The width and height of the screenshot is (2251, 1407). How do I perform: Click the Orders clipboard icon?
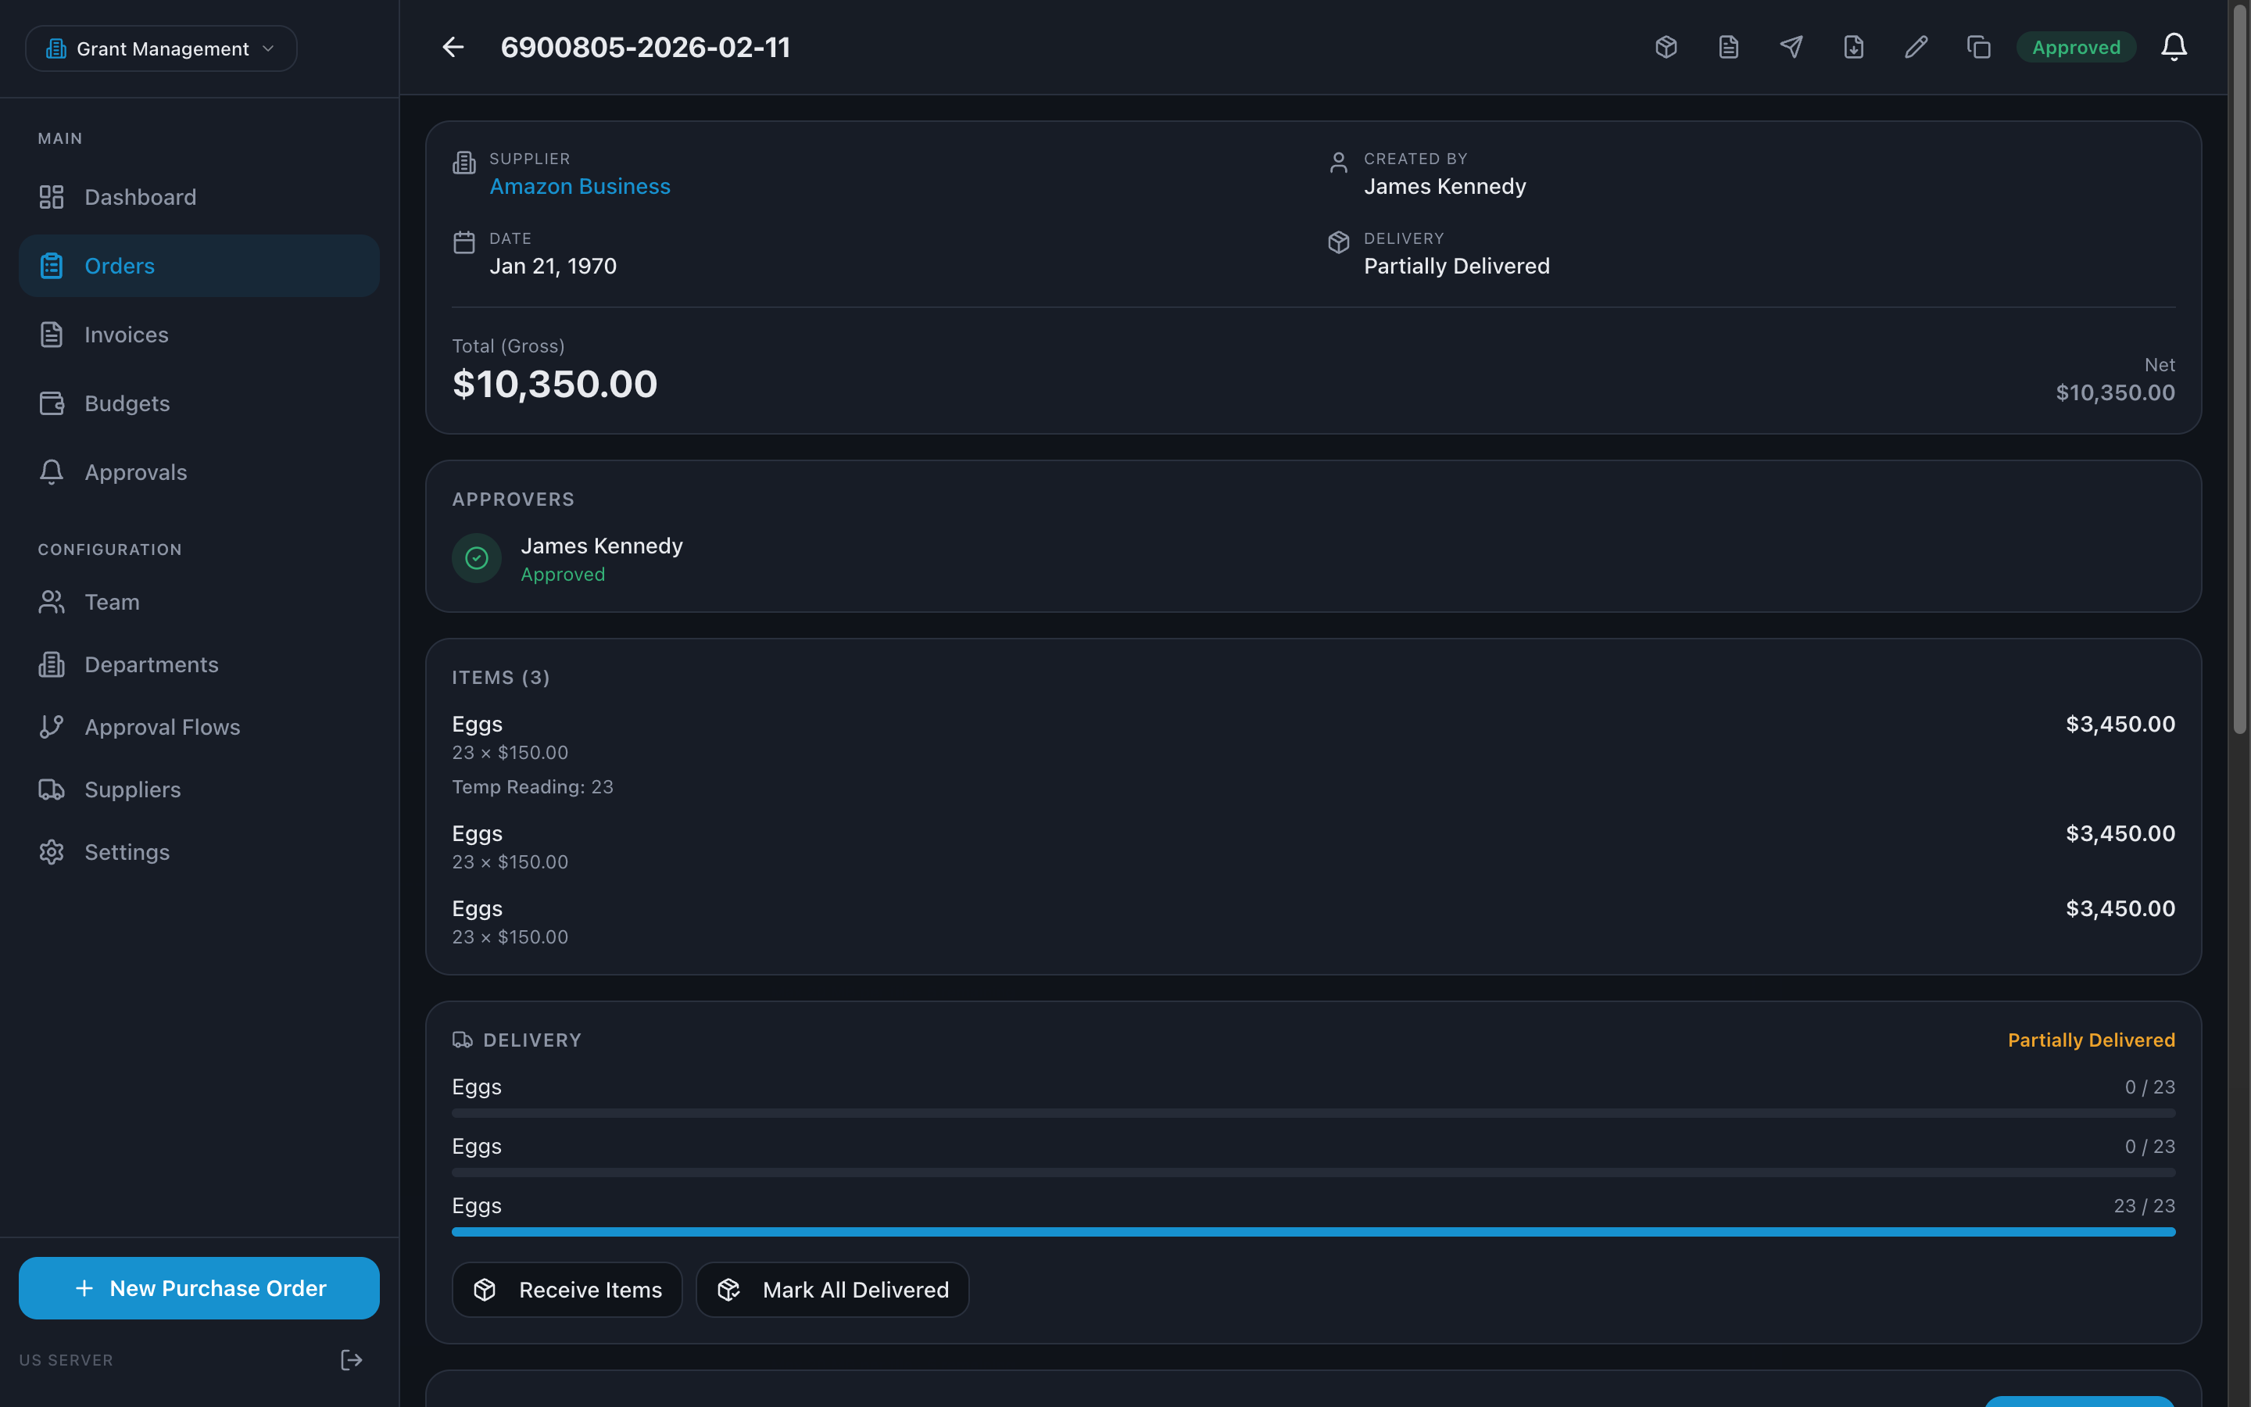51,266
